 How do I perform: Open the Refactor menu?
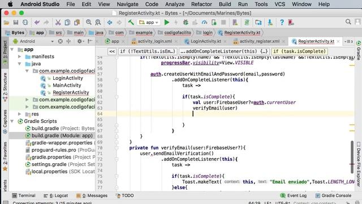[x=201, y=4]
